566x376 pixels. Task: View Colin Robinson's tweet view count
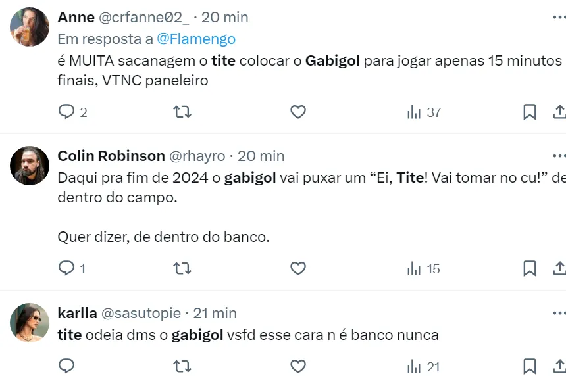(x=423, y=268)
